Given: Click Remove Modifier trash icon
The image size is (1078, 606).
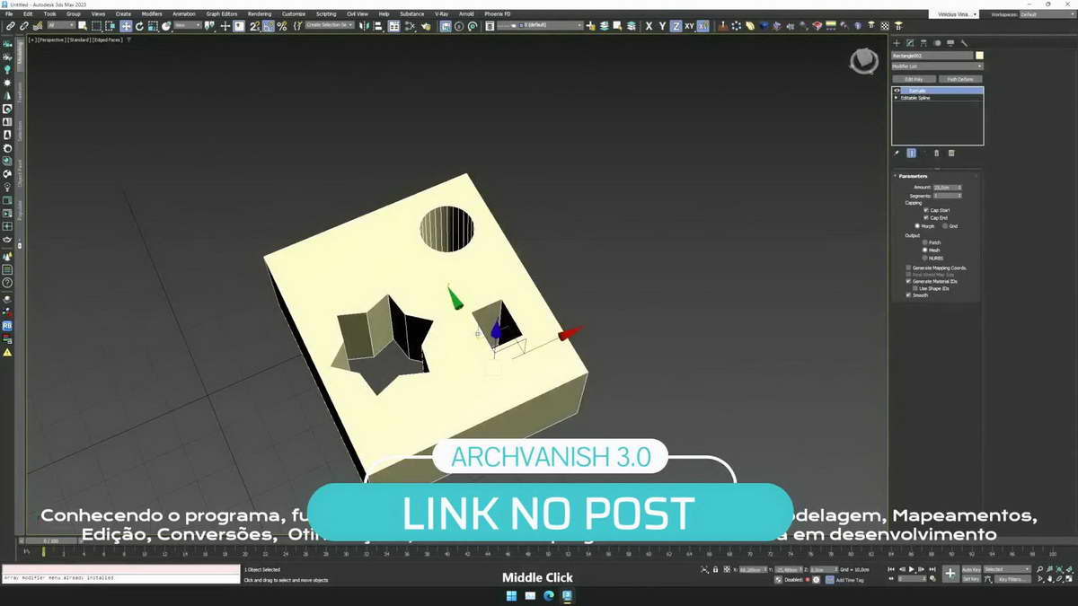Looking at the screenshot, I should pyautogui.click(x=937, y=154).
